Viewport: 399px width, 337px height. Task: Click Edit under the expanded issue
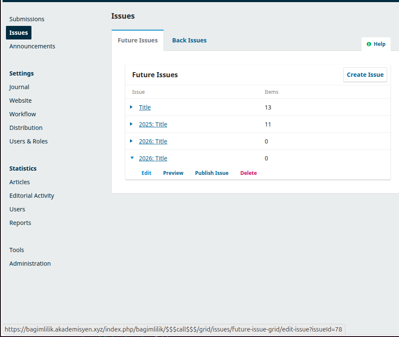[146, 173]
